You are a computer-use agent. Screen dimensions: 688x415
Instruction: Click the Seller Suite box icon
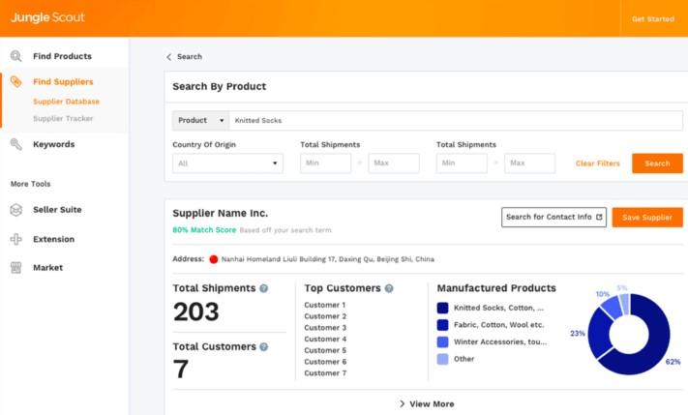point(15,210)
